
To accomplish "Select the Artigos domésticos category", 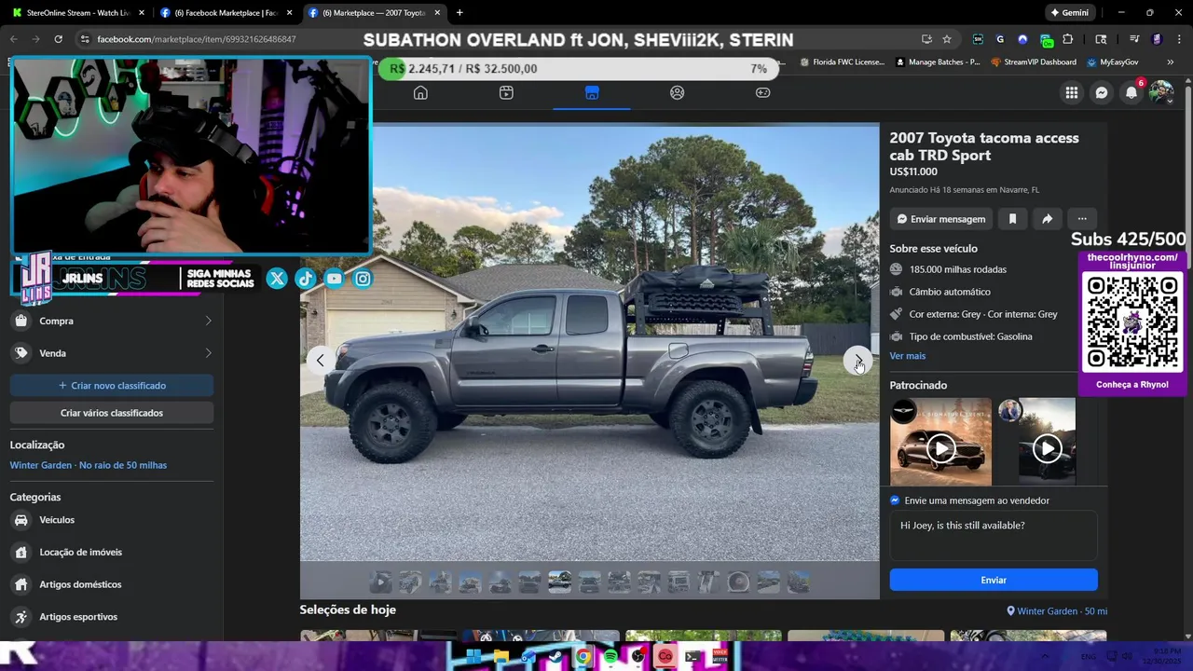I will click(x=112, y=584).
